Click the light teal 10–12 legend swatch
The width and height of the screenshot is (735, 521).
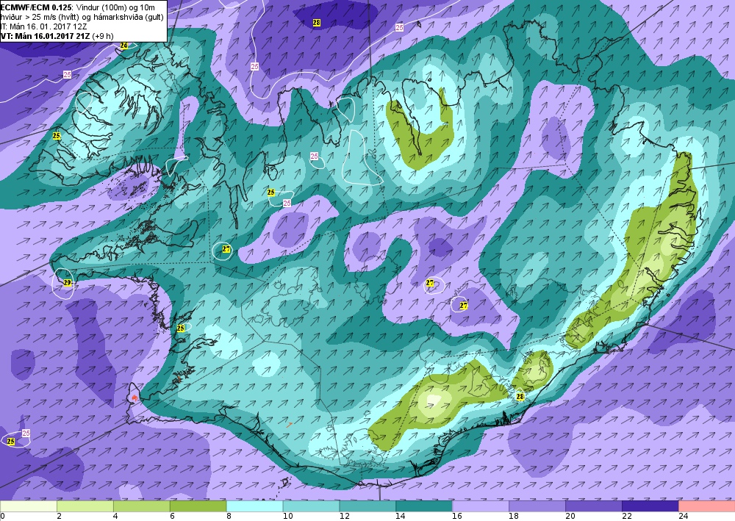[x=311, y=506]
